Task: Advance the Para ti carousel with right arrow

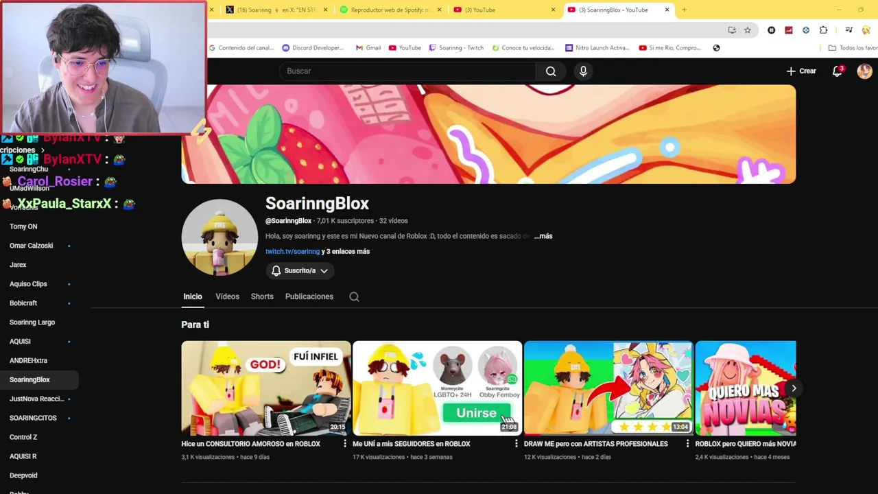Action: tap(794, 388)
